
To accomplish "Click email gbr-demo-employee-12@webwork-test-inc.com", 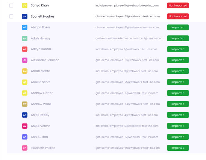I will tap(127, 60).
